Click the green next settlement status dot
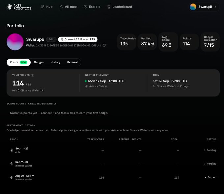224x194 pixels. 86,81
